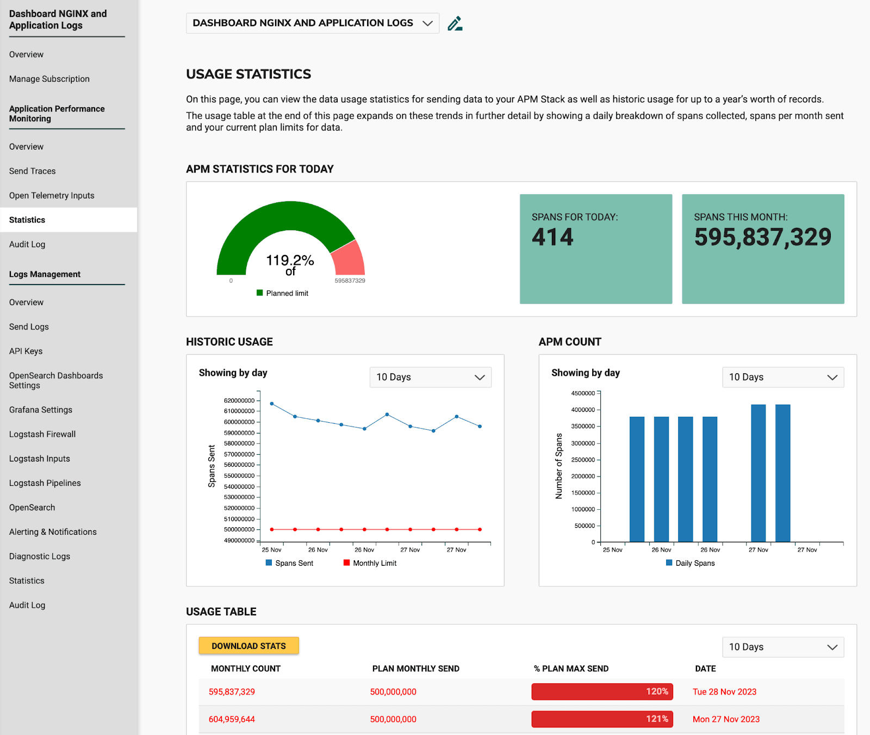Click the 120% plan usage progress bar
Screen dimensions: 870x735
pyautogui.click(x=601, y=691)
